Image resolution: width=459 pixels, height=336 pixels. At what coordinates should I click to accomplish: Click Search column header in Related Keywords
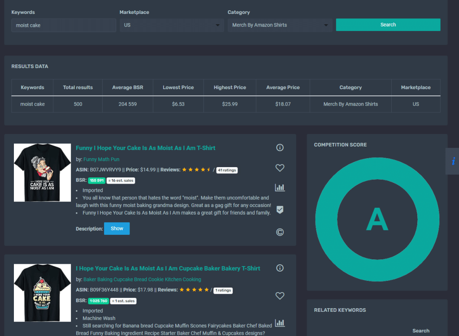tap(421, 331)
